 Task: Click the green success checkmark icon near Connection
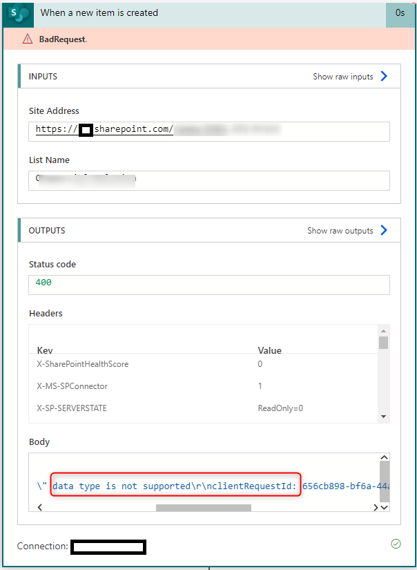pos(396,544)
